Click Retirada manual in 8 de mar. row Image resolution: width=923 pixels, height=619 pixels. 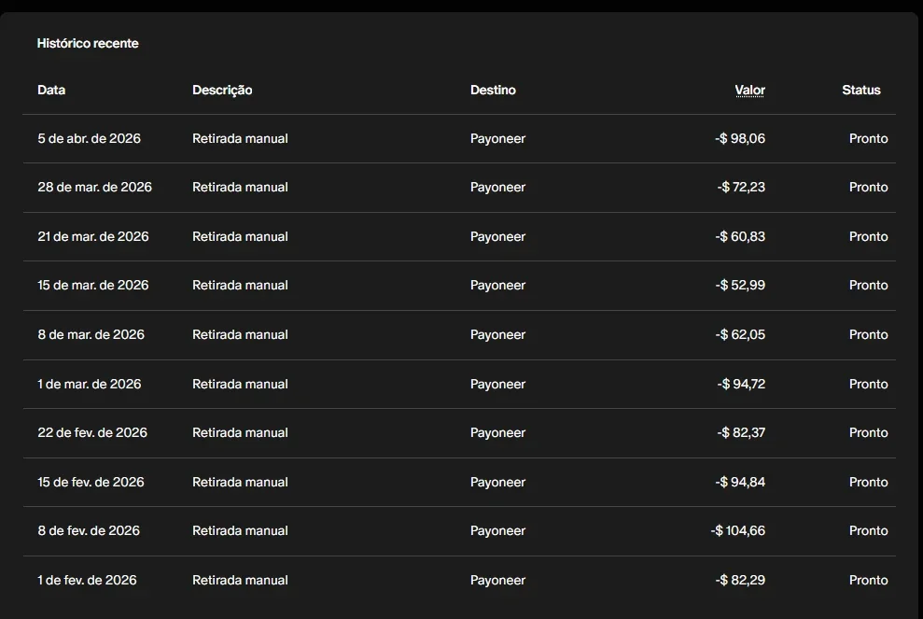[x=240, y=334]
